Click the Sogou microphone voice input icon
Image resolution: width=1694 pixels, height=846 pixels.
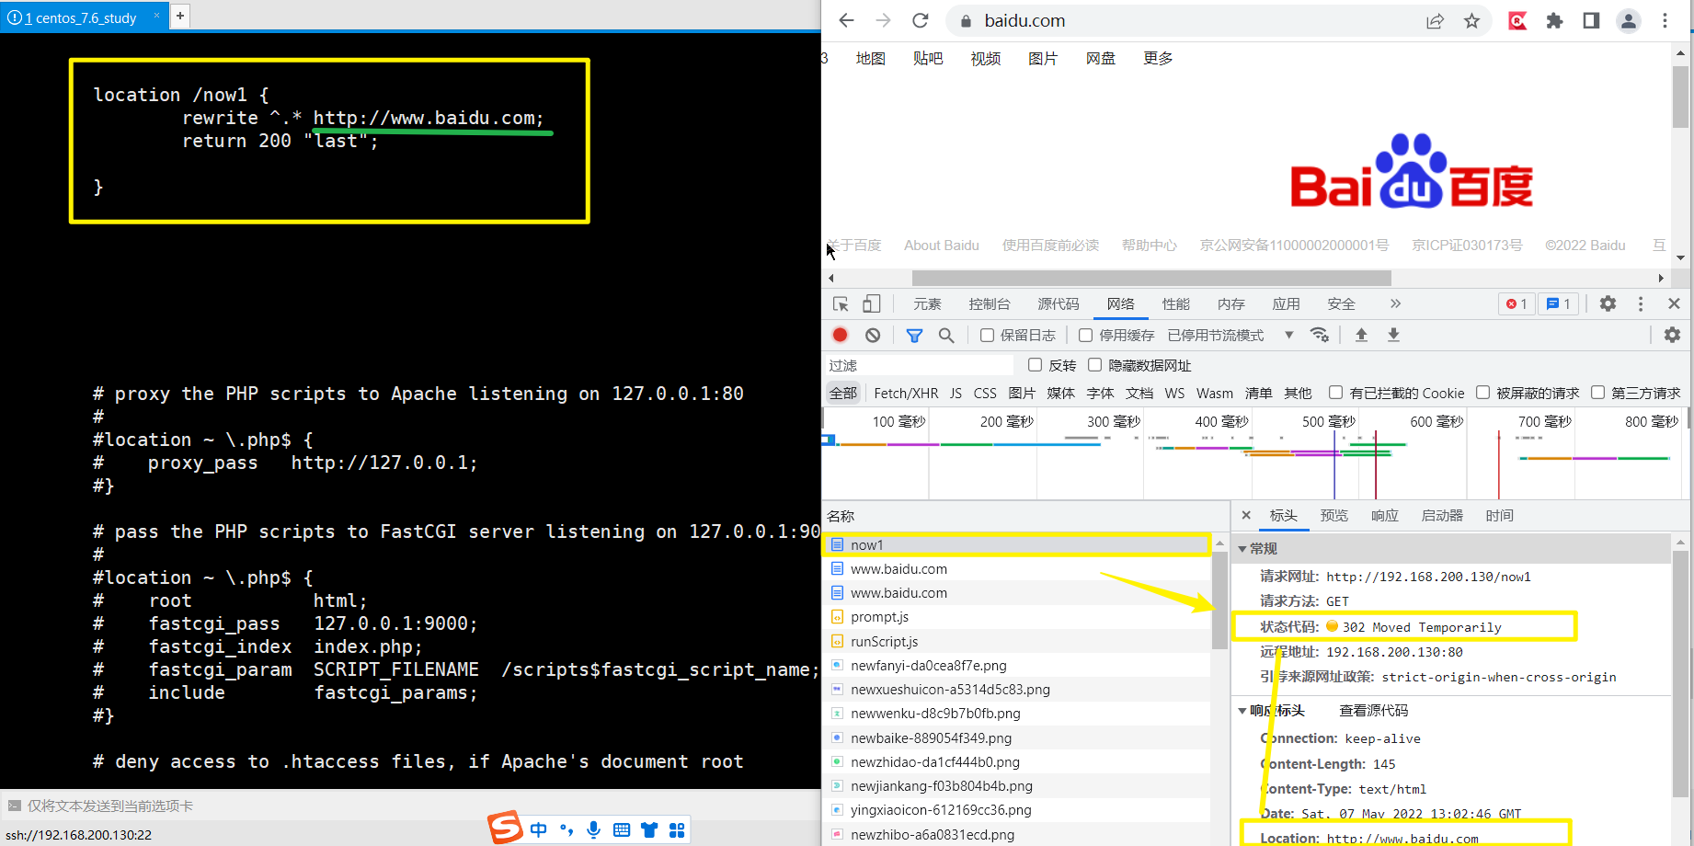click(594, 829)
